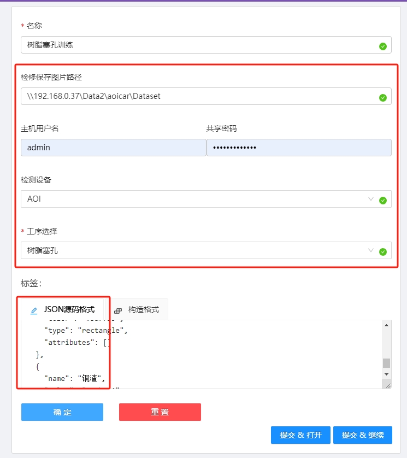
Task: Click the blue 确定 button
Action: [62, 412]
